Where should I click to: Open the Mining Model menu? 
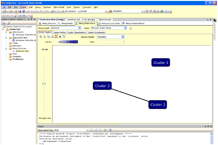[x=59, y=7]
